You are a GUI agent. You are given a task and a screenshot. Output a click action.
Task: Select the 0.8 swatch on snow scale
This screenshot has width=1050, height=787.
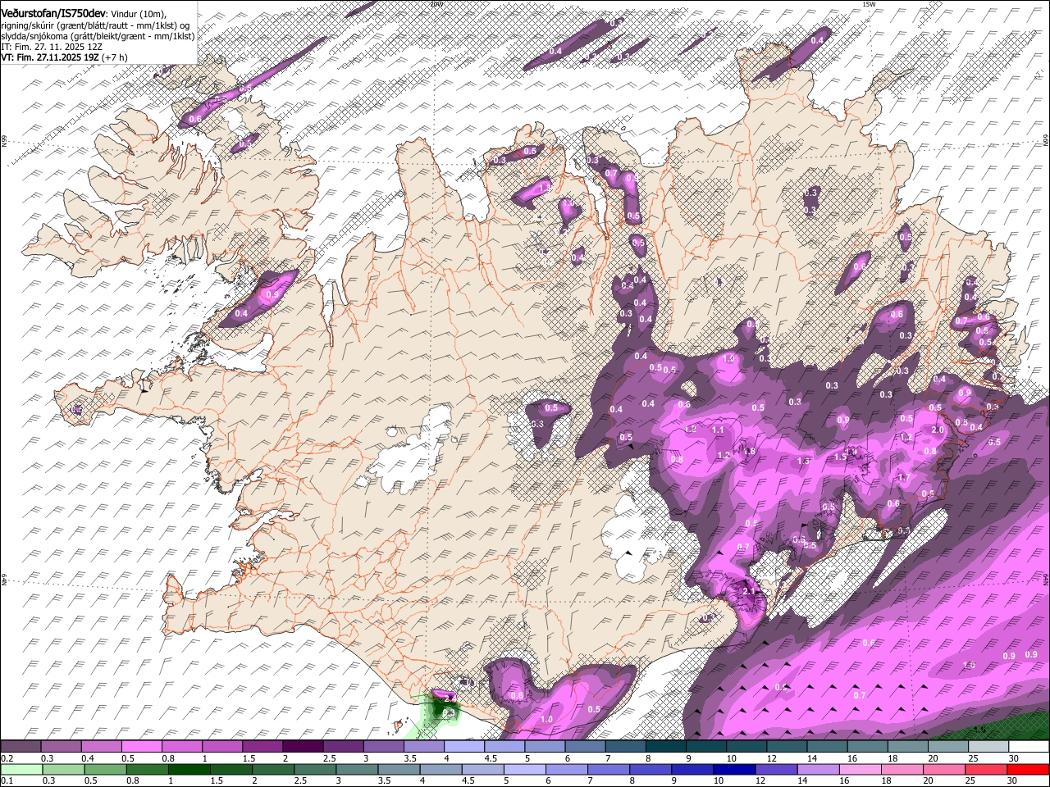(181, 747)
